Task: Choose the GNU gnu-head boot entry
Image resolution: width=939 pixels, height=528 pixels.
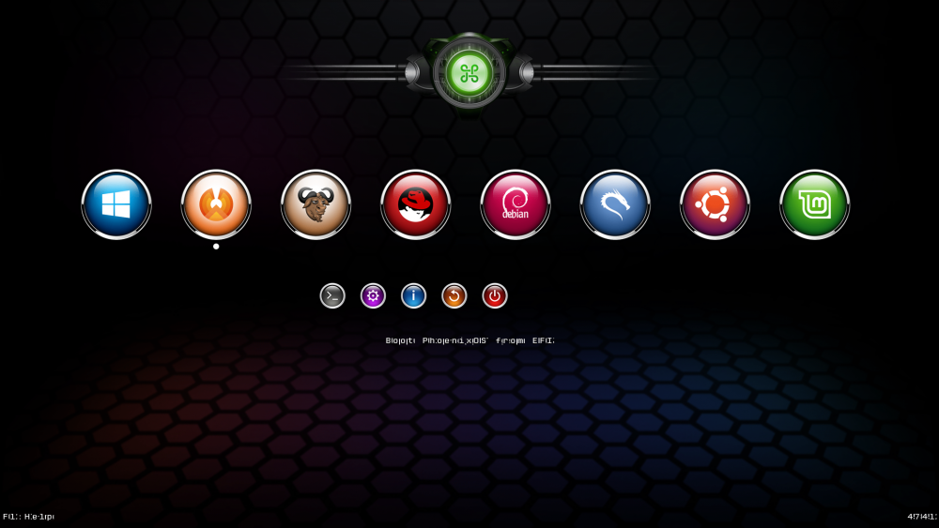Action: [x=316, y=204]
